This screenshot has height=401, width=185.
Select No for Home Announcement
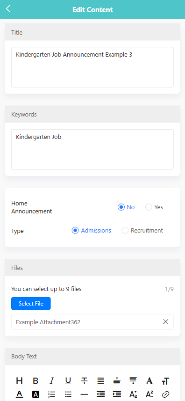point(126,207)
